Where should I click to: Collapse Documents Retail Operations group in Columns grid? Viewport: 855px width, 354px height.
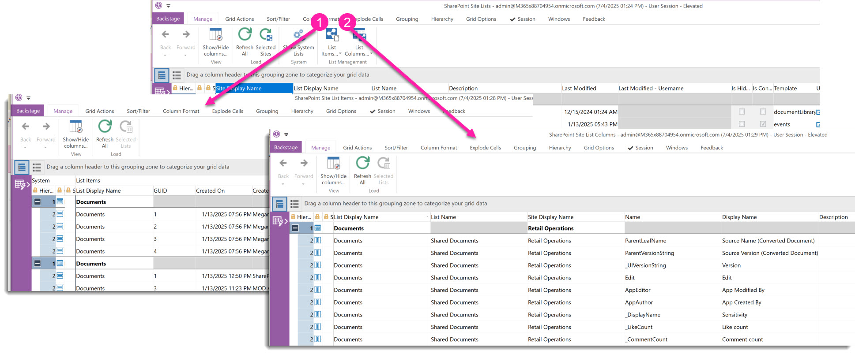(295, 228)
